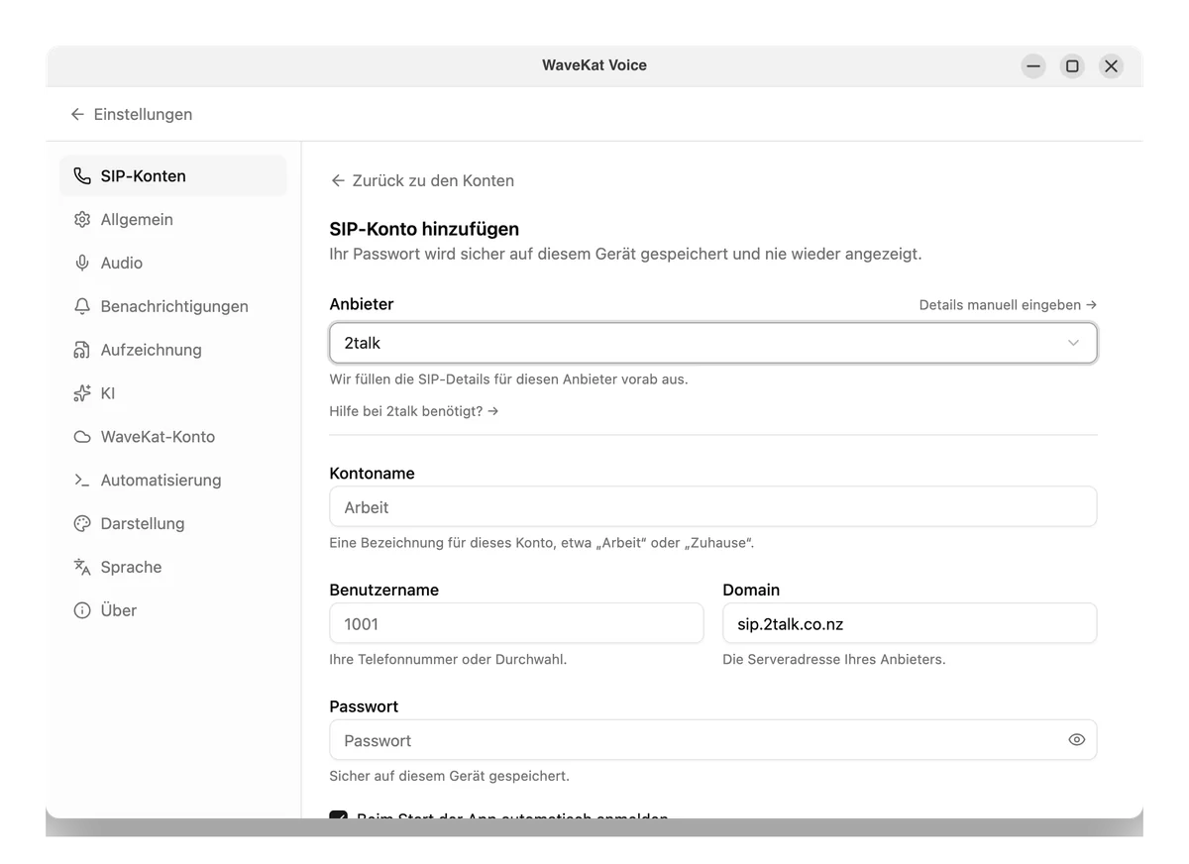Select the WaveKat-Konto cloud icon
This screenshot has width=1189, height=864.
click(x=82, y=437)
